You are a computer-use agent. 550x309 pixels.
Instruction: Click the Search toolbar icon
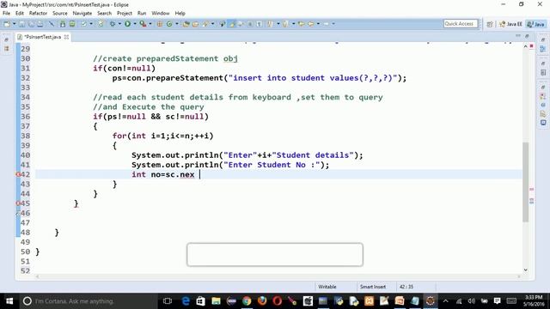pos(205,24)
